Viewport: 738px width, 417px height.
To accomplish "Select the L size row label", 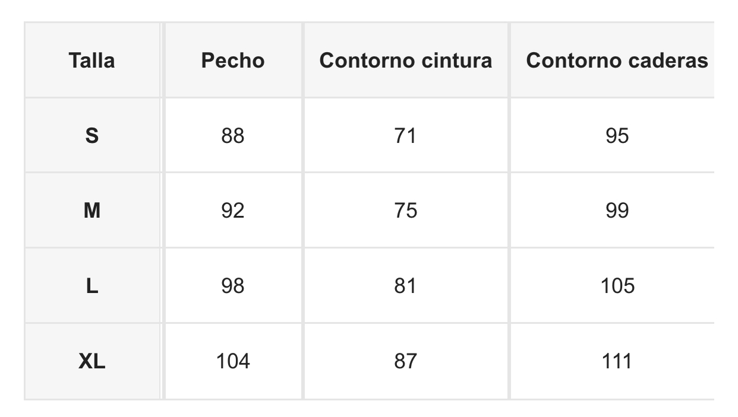I will [92, 286].
